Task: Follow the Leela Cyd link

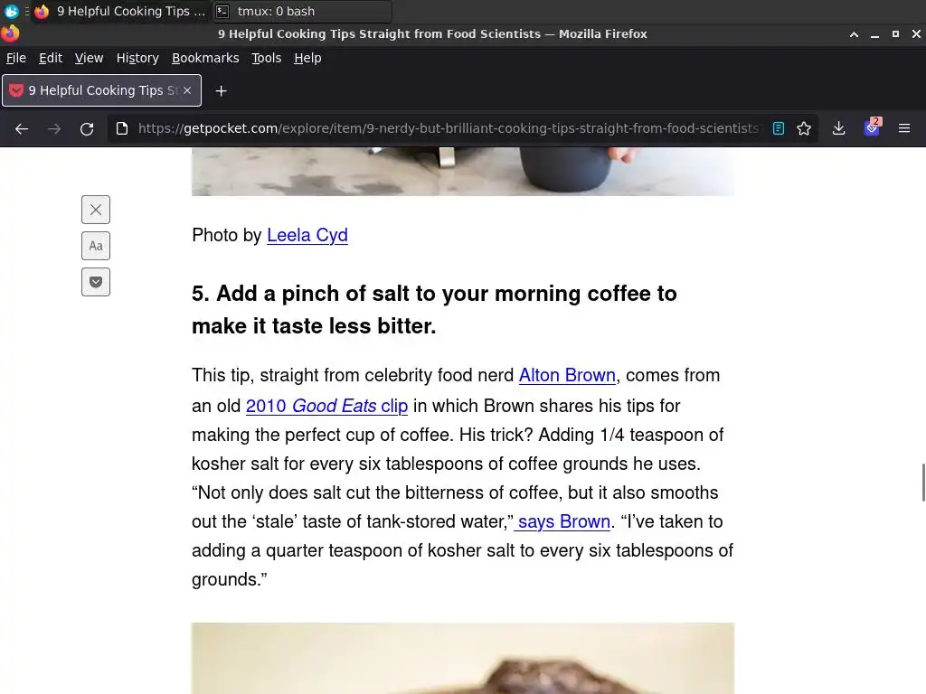Action: (307, 235)
